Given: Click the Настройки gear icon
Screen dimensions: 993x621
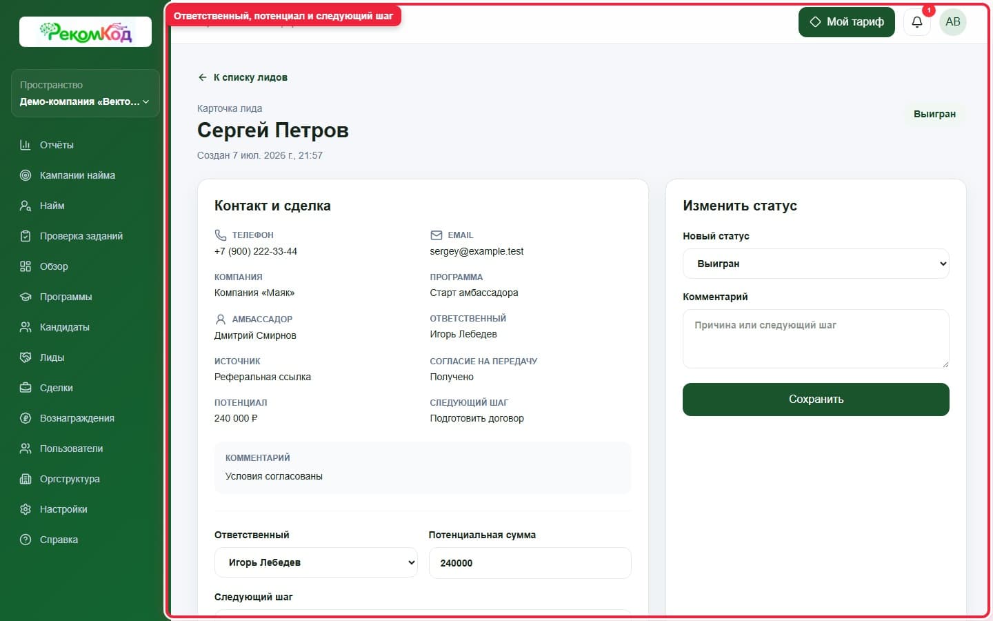Looking at the screenshot, I should [26, 509].
